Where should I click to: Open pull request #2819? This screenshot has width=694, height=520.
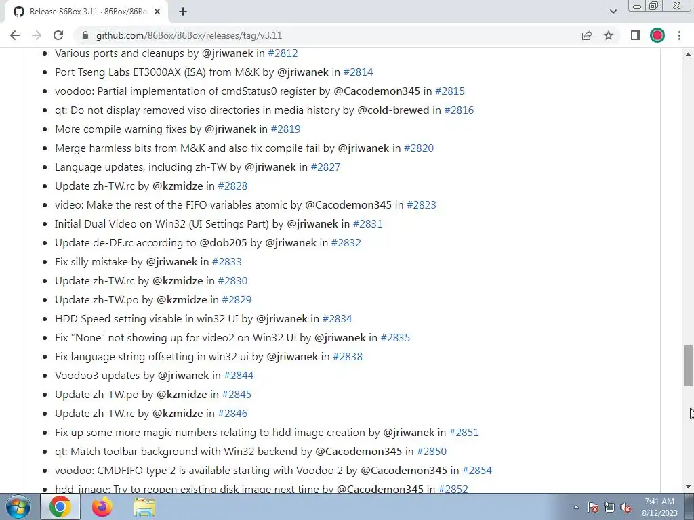pyautogui.click(x=285, y=129)
